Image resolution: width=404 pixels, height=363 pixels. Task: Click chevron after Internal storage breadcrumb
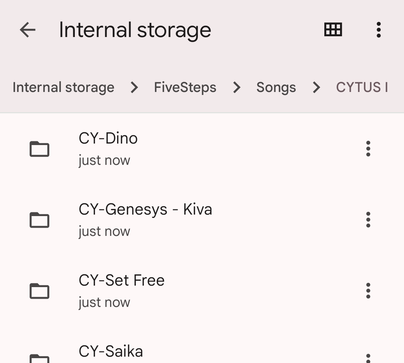134,87
